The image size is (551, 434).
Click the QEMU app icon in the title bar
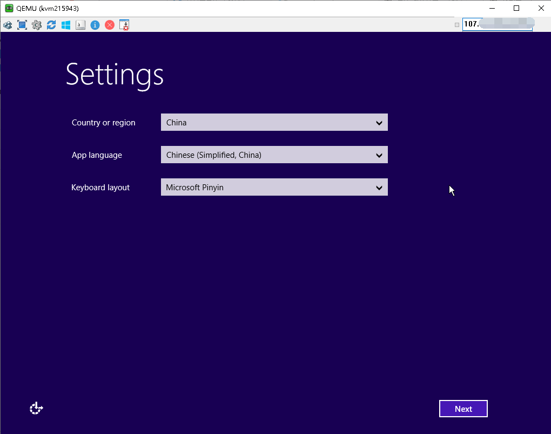click(x=9, y=8)
